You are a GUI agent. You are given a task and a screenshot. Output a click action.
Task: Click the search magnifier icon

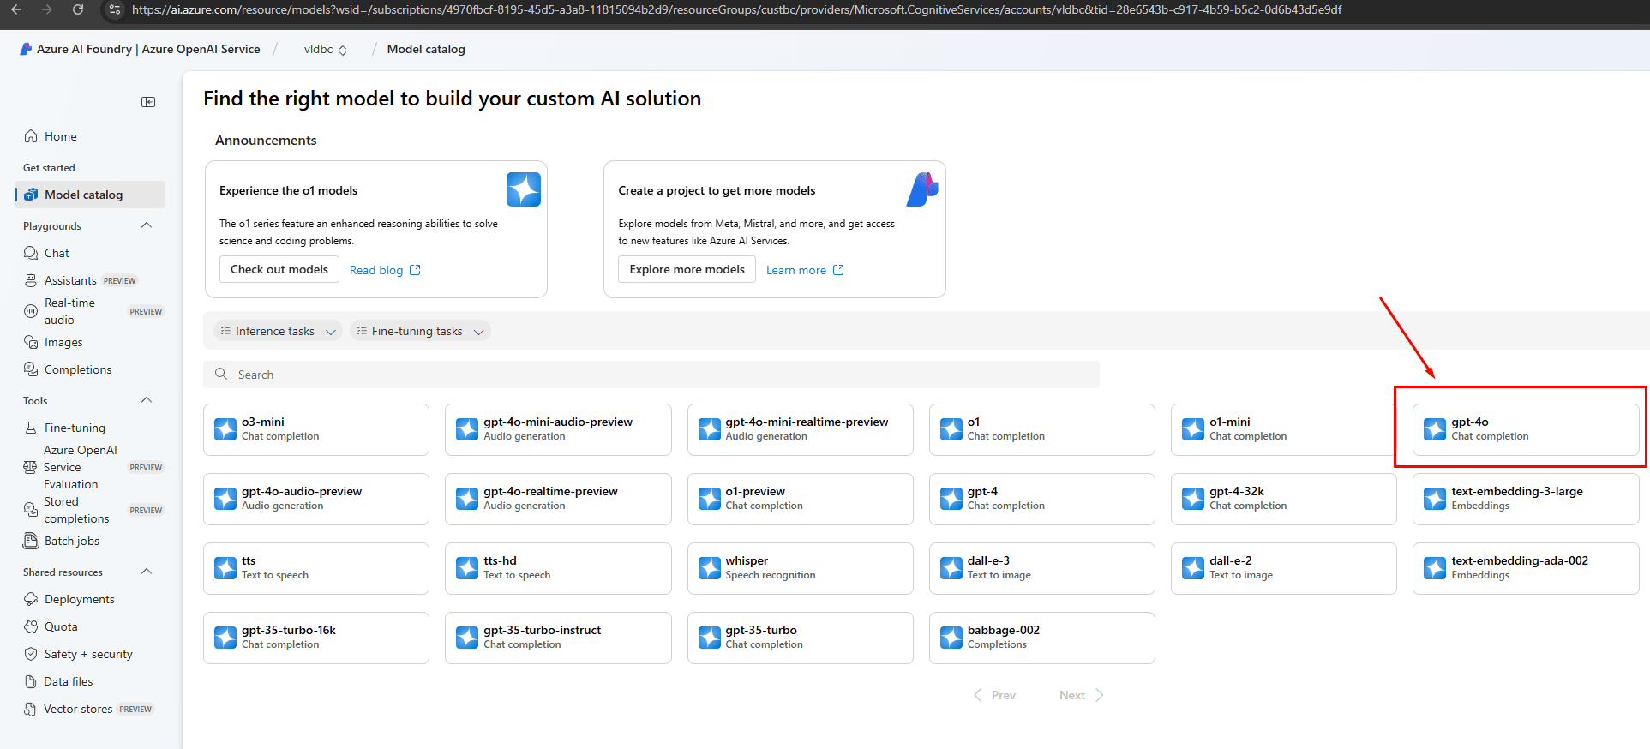point(221,374)
